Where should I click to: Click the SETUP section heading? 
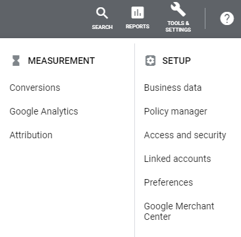(x=176, y=61)
